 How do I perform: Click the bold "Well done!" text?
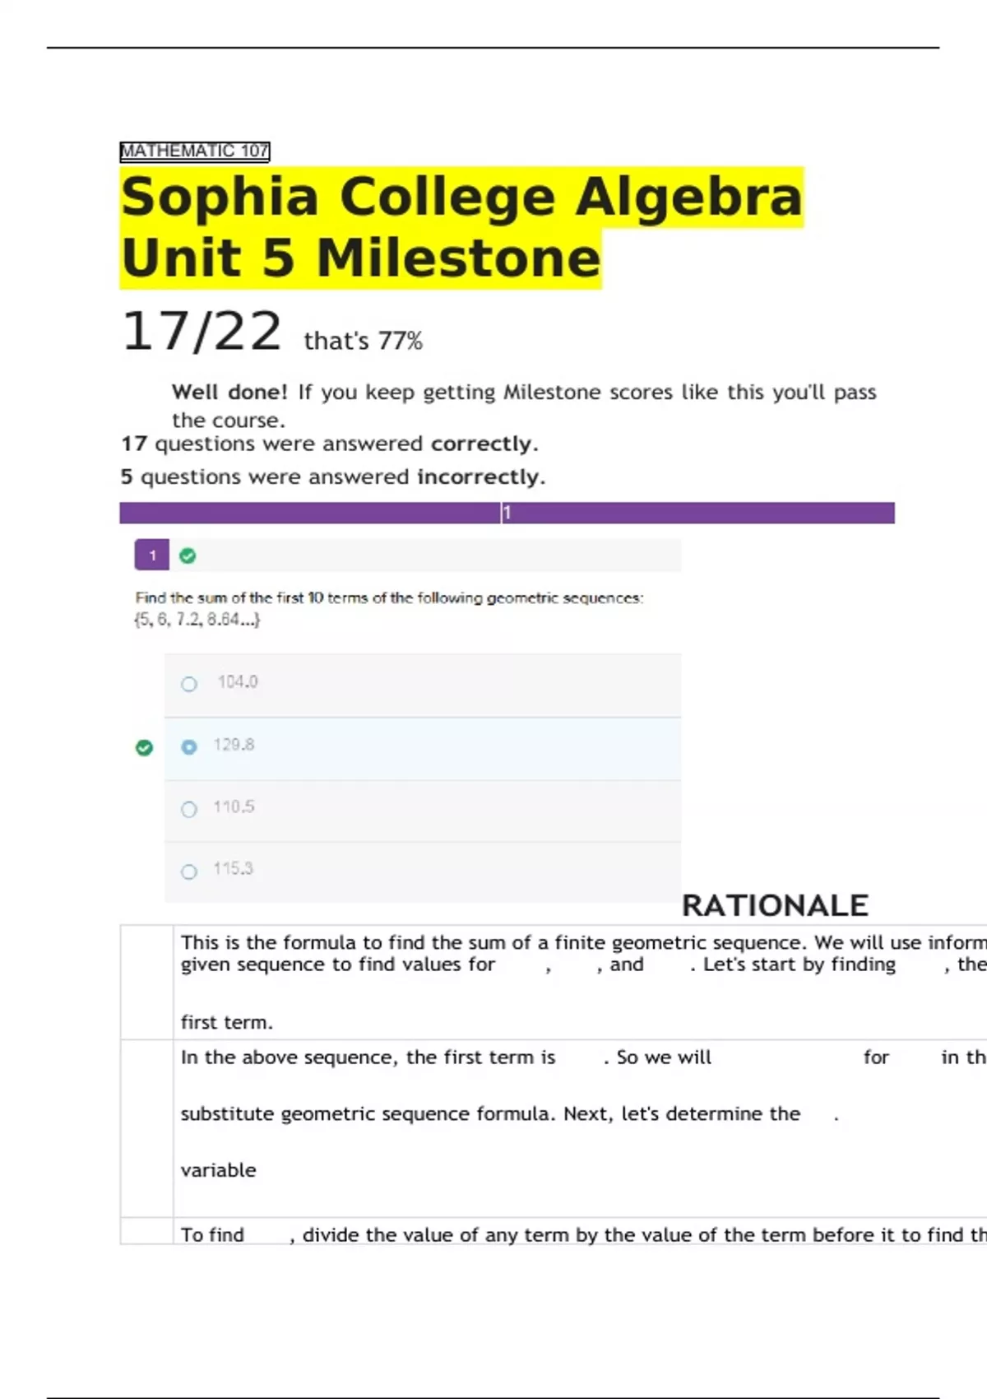point(229,392)
